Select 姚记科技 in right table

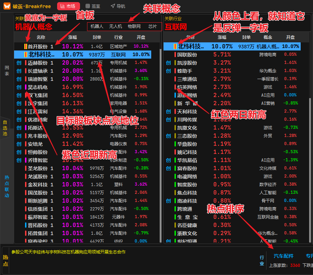(x=187, y=152)
